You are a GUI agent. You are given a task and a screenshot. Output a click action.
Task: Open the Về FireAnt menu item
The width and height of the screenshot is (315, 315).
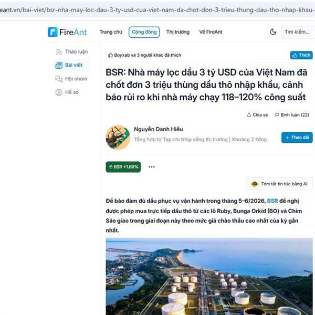pos(211,32)
